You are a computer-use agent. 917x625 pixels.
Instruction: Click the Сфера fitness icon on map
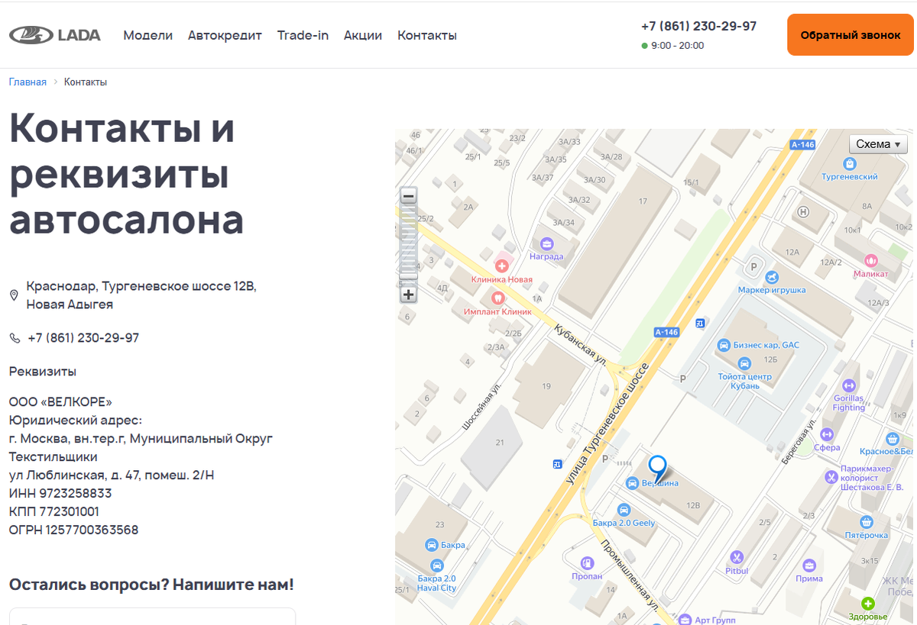pos(827,435)
